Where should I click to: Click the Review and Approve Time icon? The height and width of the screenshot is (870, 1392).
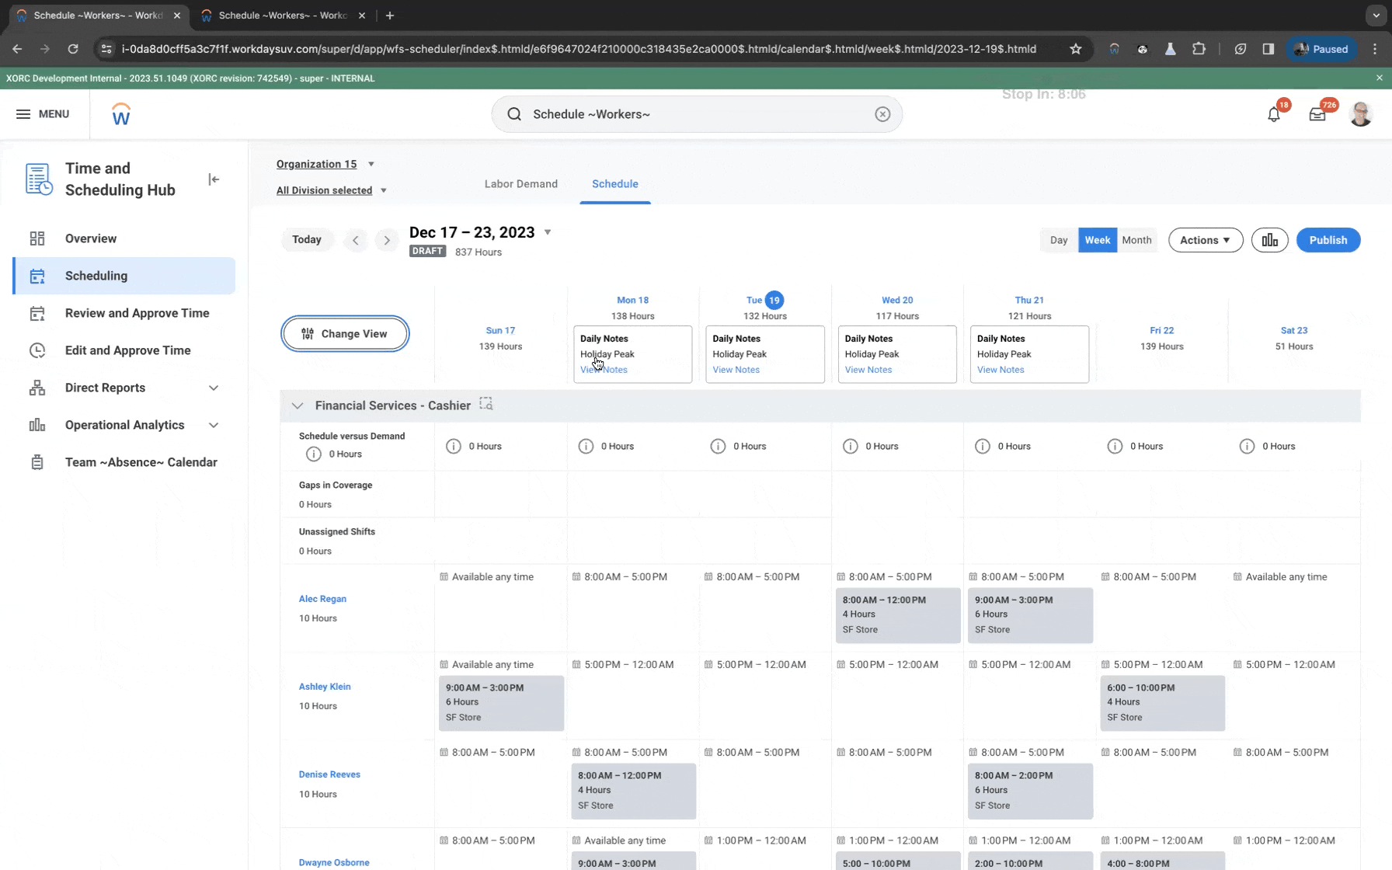pos(37,313)
